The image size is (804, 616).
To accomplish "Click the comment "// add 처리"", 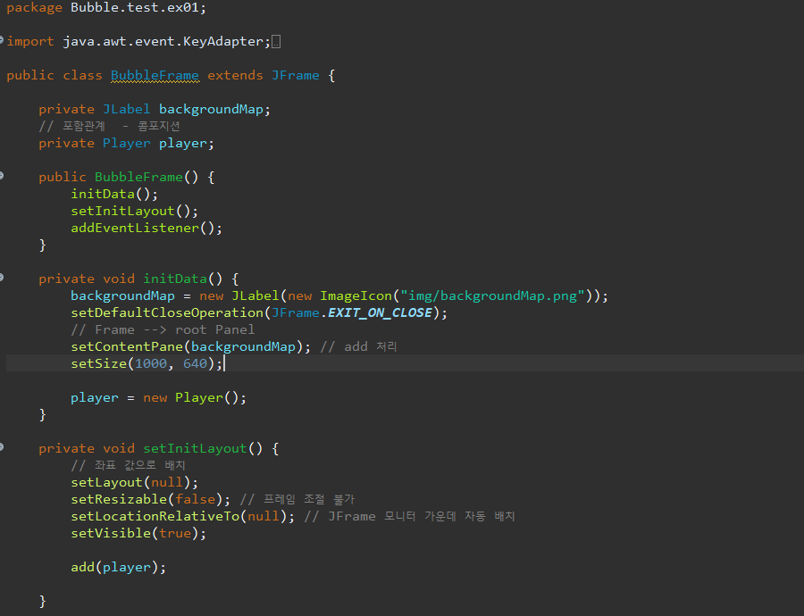I will point(358,347).
